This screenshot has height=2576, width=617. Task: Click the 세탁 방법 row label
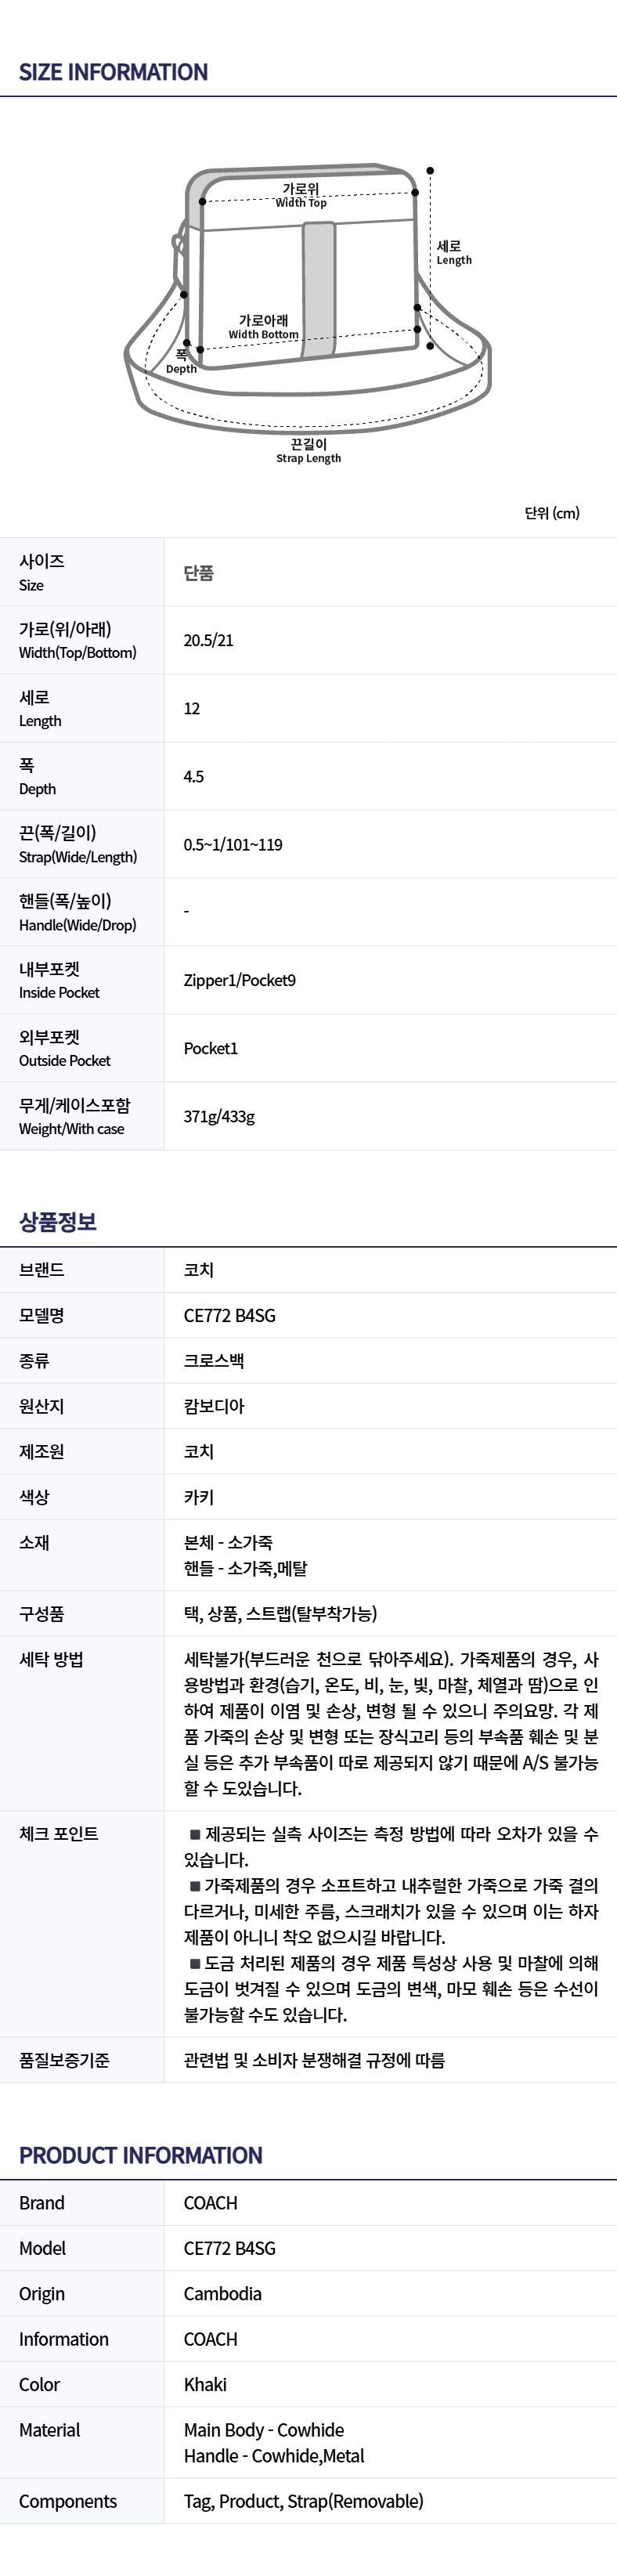pos(51,1660)
